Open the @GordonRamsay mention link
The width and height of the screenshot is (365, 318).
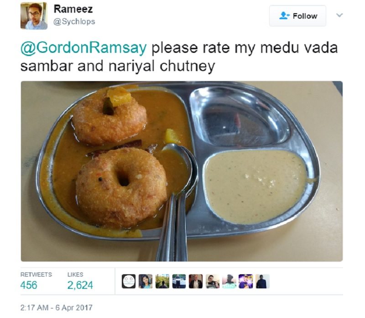click(x=84, y=48)
